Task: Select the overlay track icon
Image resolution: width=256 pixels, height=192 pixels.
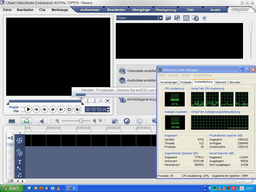Action: point(20,152)
